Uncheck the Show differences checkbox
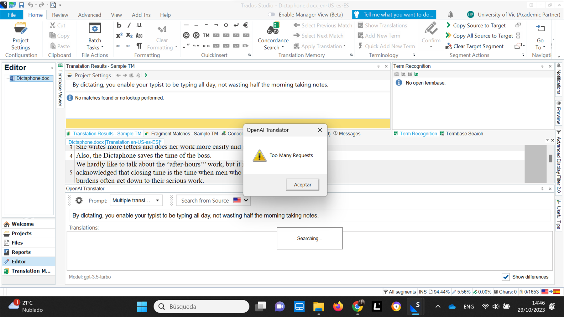 pos(505,277)
